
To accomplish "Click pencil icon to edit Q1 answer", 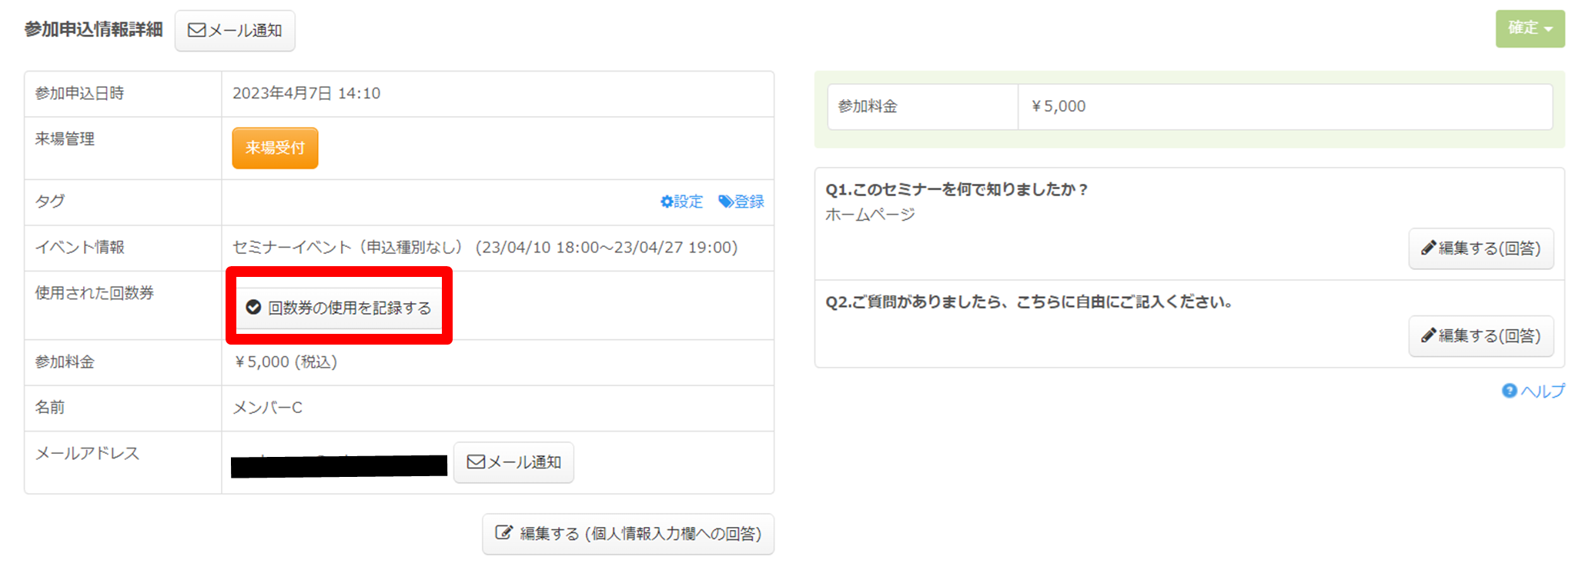I will 1428,248.
